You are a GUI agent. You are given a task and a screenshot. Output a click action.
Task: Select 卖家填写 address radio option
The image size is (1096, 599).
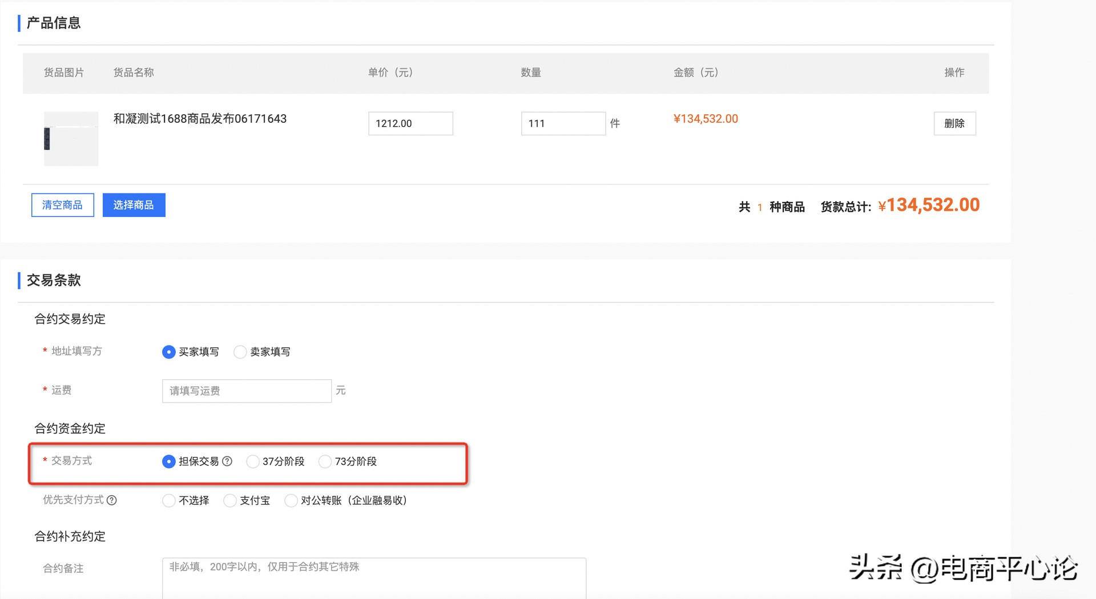pos(240,352)
